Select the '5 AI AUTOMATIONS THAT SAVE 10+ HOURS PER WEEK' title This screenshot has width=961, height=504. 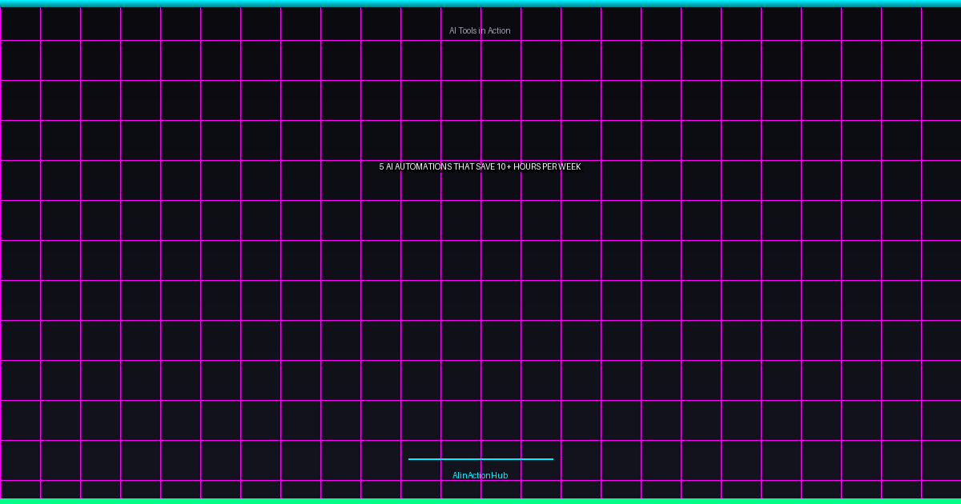pos(480,166)
